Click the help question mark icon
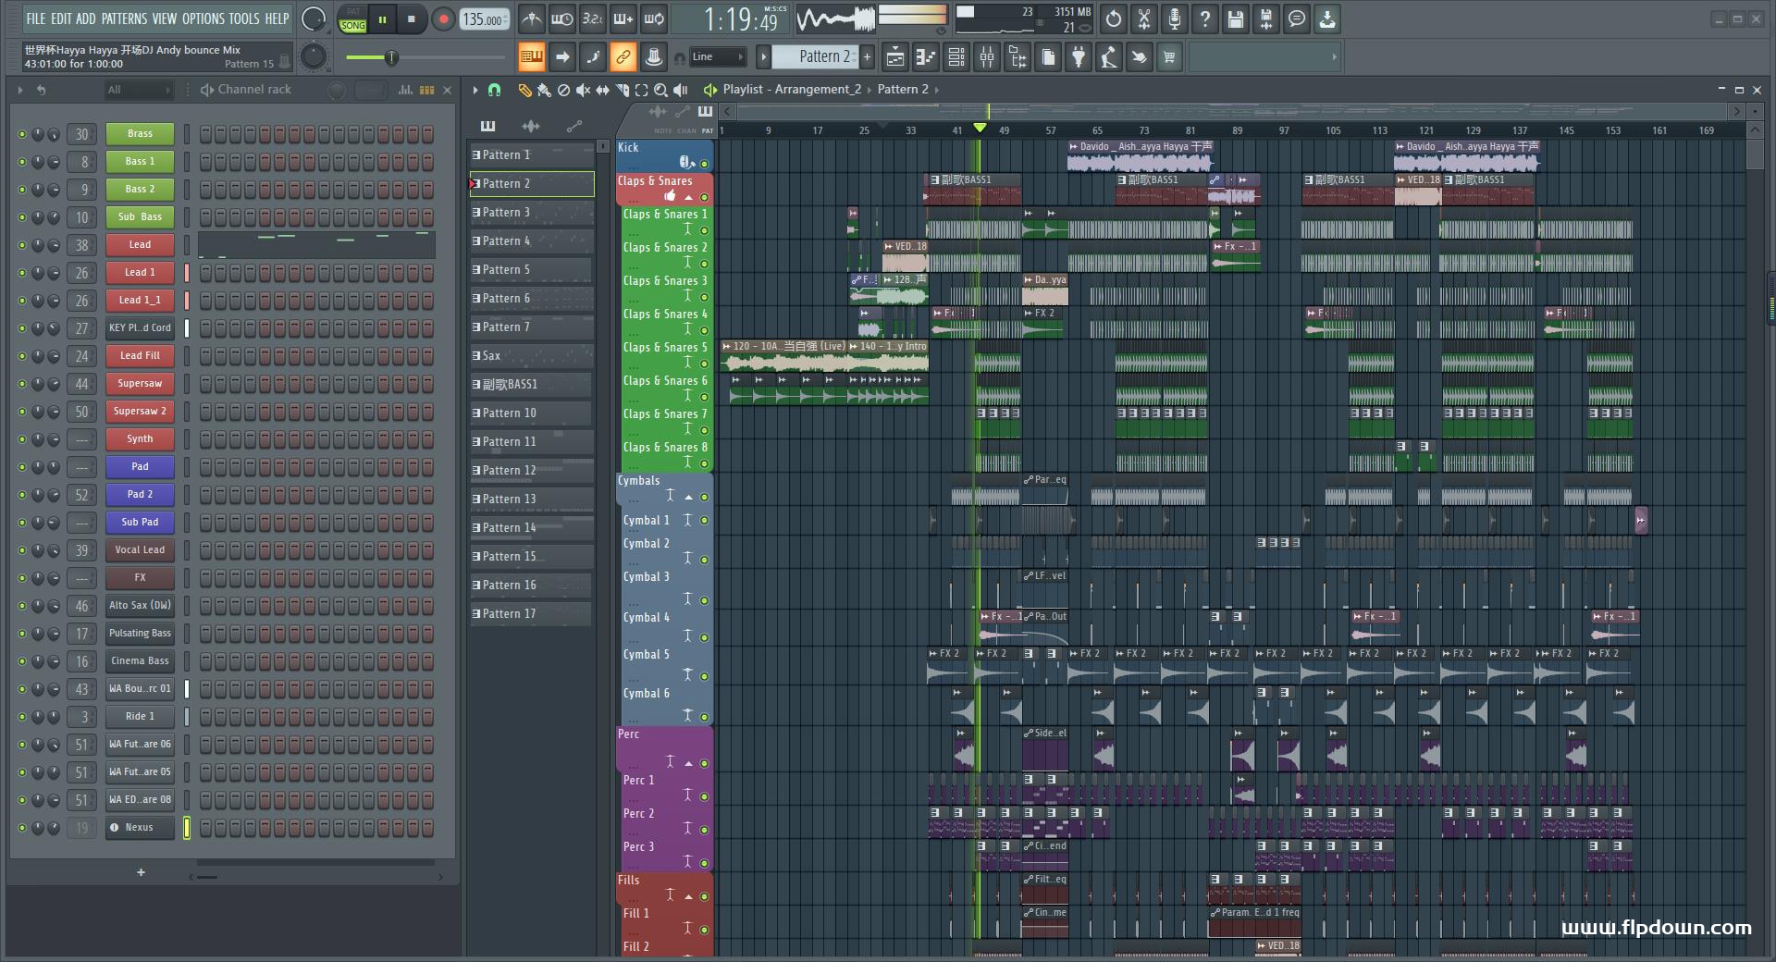1776x962 pixels. (x=1204, y=18)
